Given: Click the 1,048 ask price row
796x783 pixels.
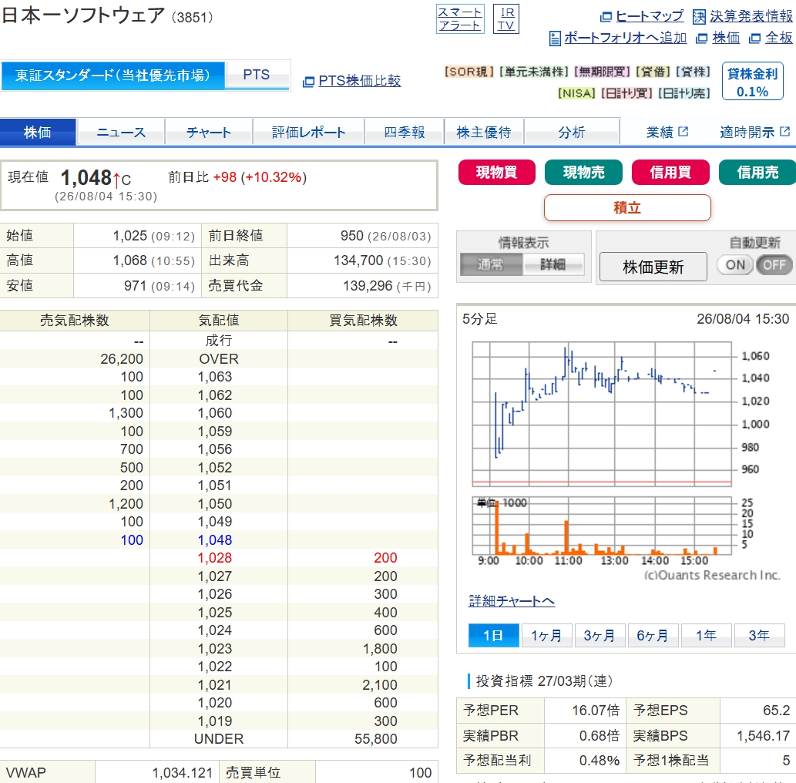Looking at the screenshot, I should pyautogui.click(x=219, y=539).
